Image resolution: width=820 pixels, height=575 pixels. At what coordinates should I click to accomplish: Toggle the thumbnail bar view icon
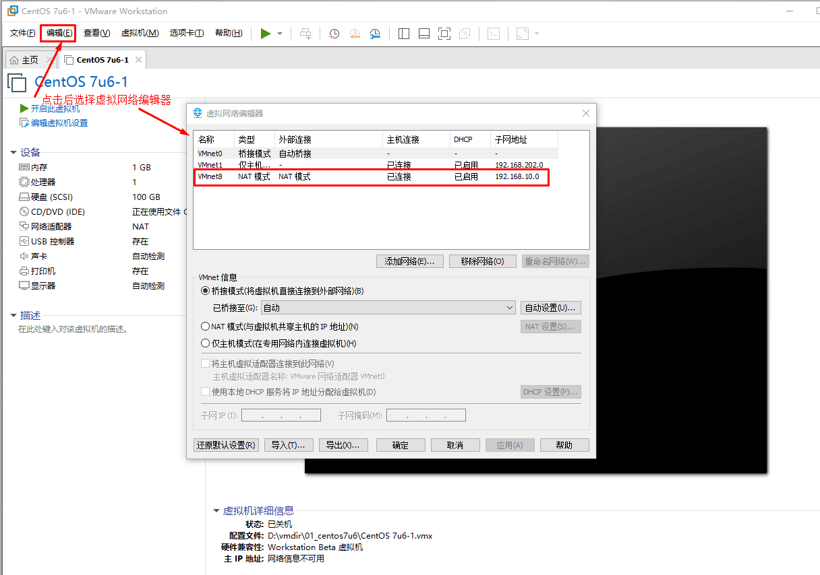click(424, 34)
